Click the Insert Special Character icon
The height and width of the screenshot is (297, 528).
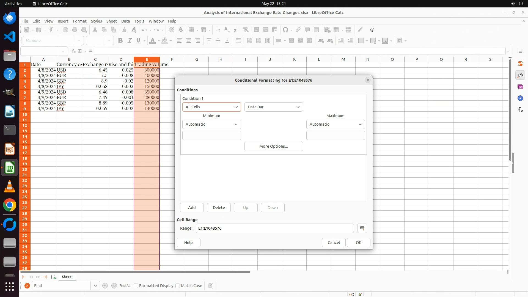click(285, 30)
